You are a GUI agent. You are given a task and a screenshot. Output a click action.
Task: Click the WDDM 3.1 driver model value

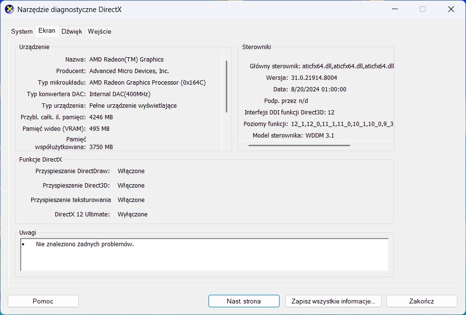(319, 136)
